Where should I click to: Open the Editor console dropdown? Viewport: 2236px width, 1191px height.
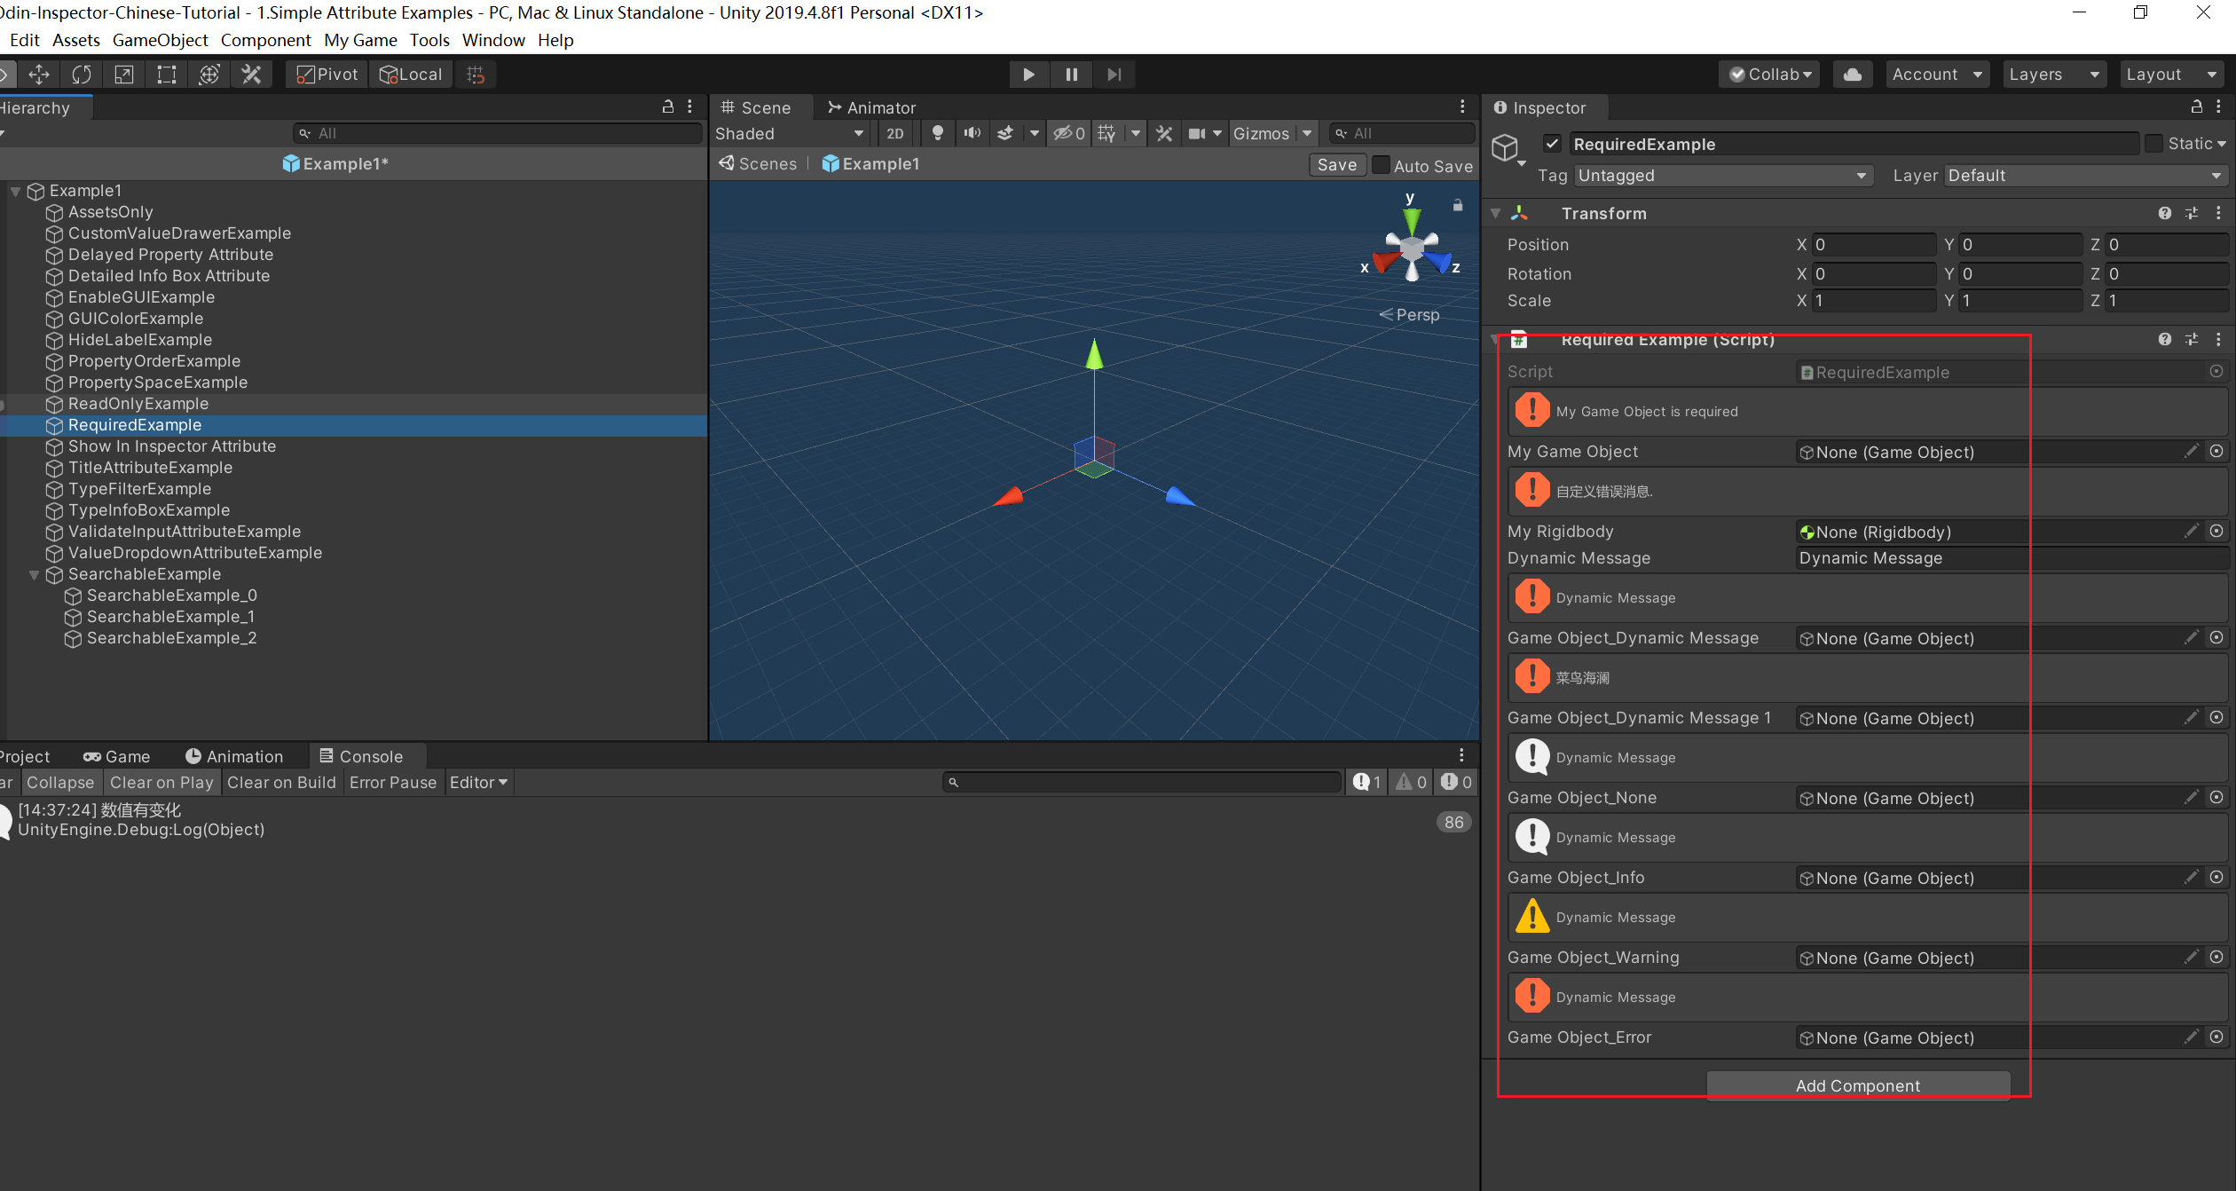click(x=478, y=782)
